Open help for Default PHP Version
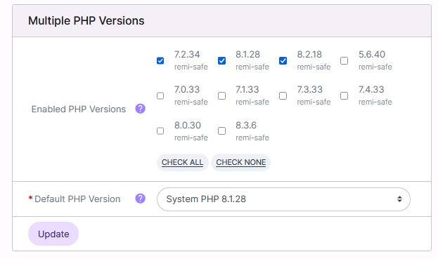This screenshot has height=259, width=438. (x=140, y=199)
